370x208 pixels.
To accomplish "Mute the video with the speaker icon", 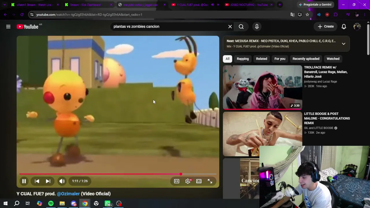I will (x=62, y=181).
